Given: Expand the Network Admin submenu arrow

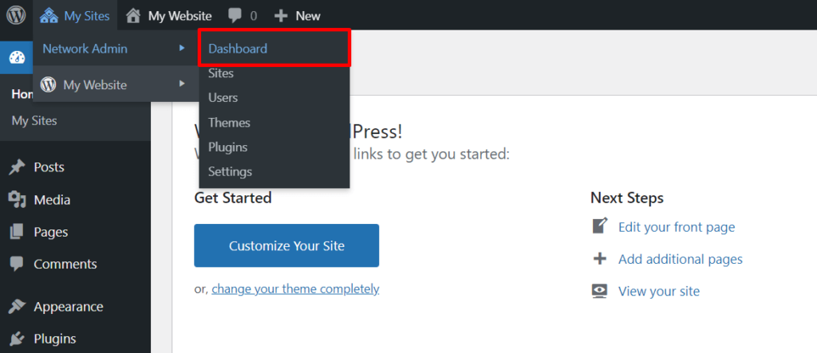Looking at the screenshot, I should pyautogui.click(x=182, y=48).
